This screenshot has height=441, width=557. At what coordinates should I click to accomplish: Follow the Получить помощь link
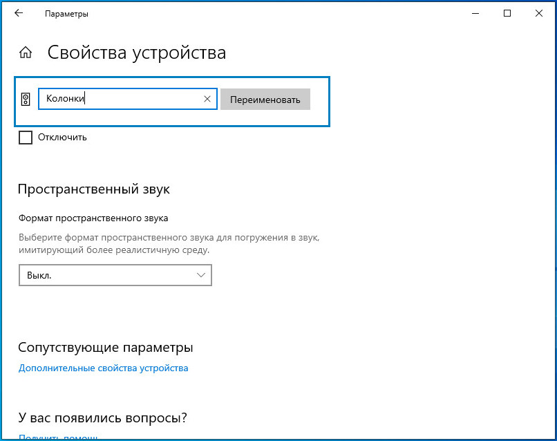pyautogui.click(x=58, y=438)
